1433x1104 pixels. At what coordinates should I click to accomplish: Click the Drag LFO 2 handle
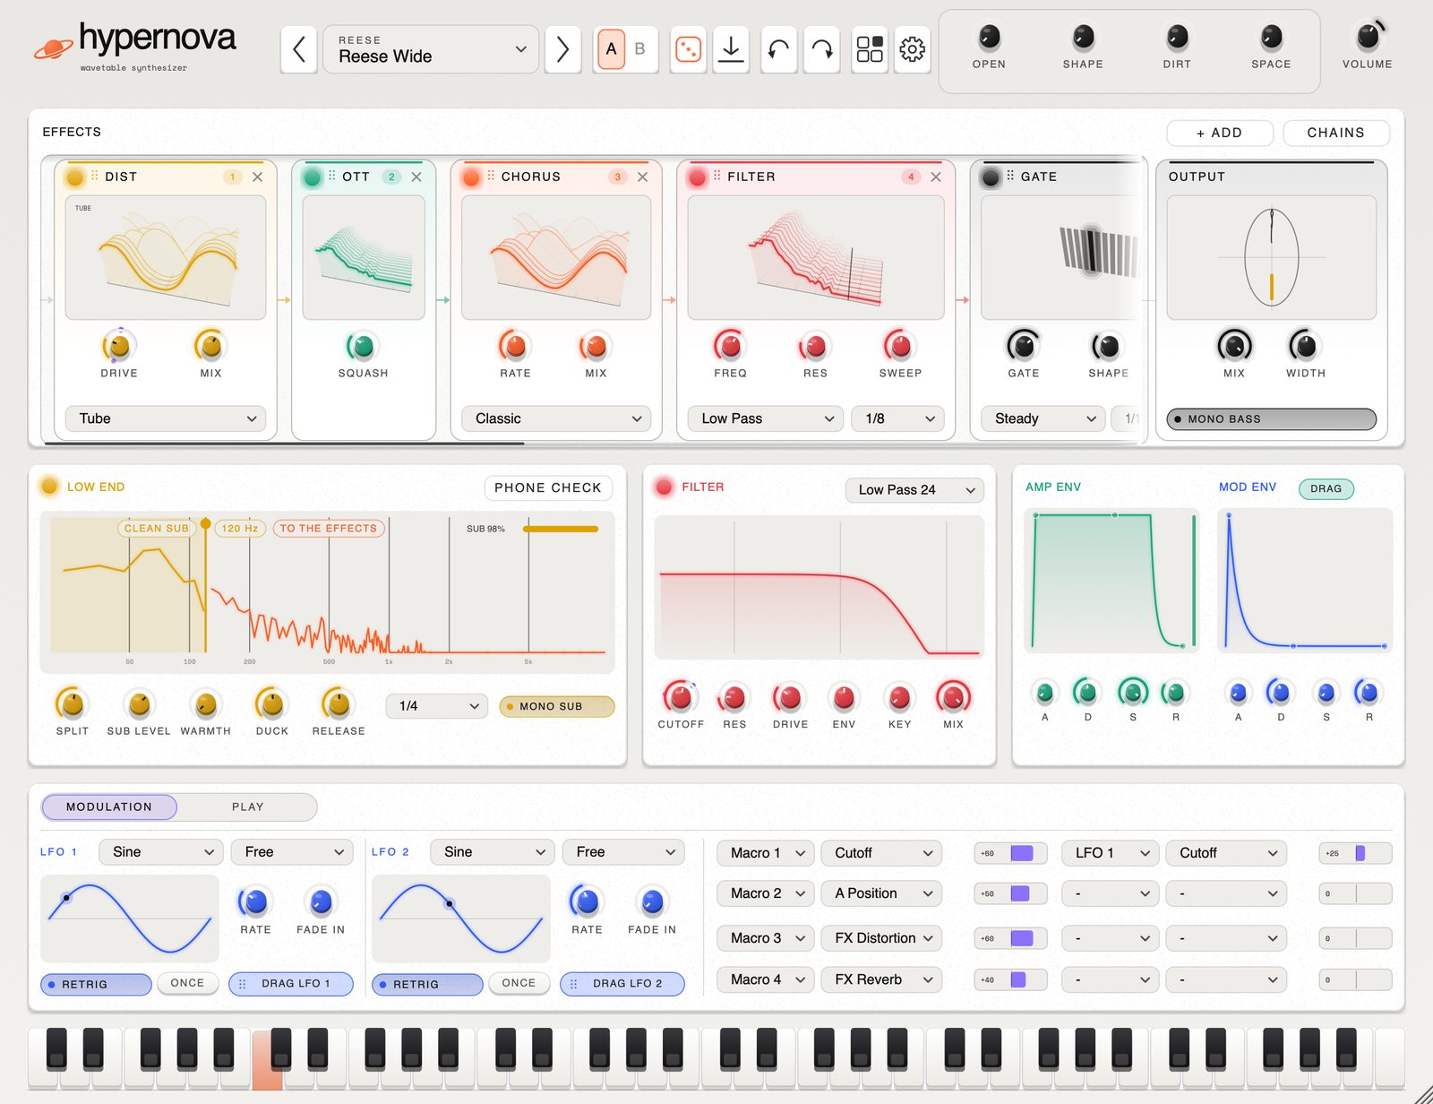pyautogui.click(x=622, y=984)
